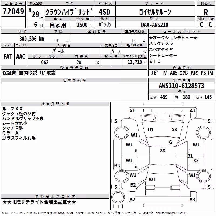Select TV in genuine equipment
This screenshot has width=216, height=216.
tap(164, 73)
